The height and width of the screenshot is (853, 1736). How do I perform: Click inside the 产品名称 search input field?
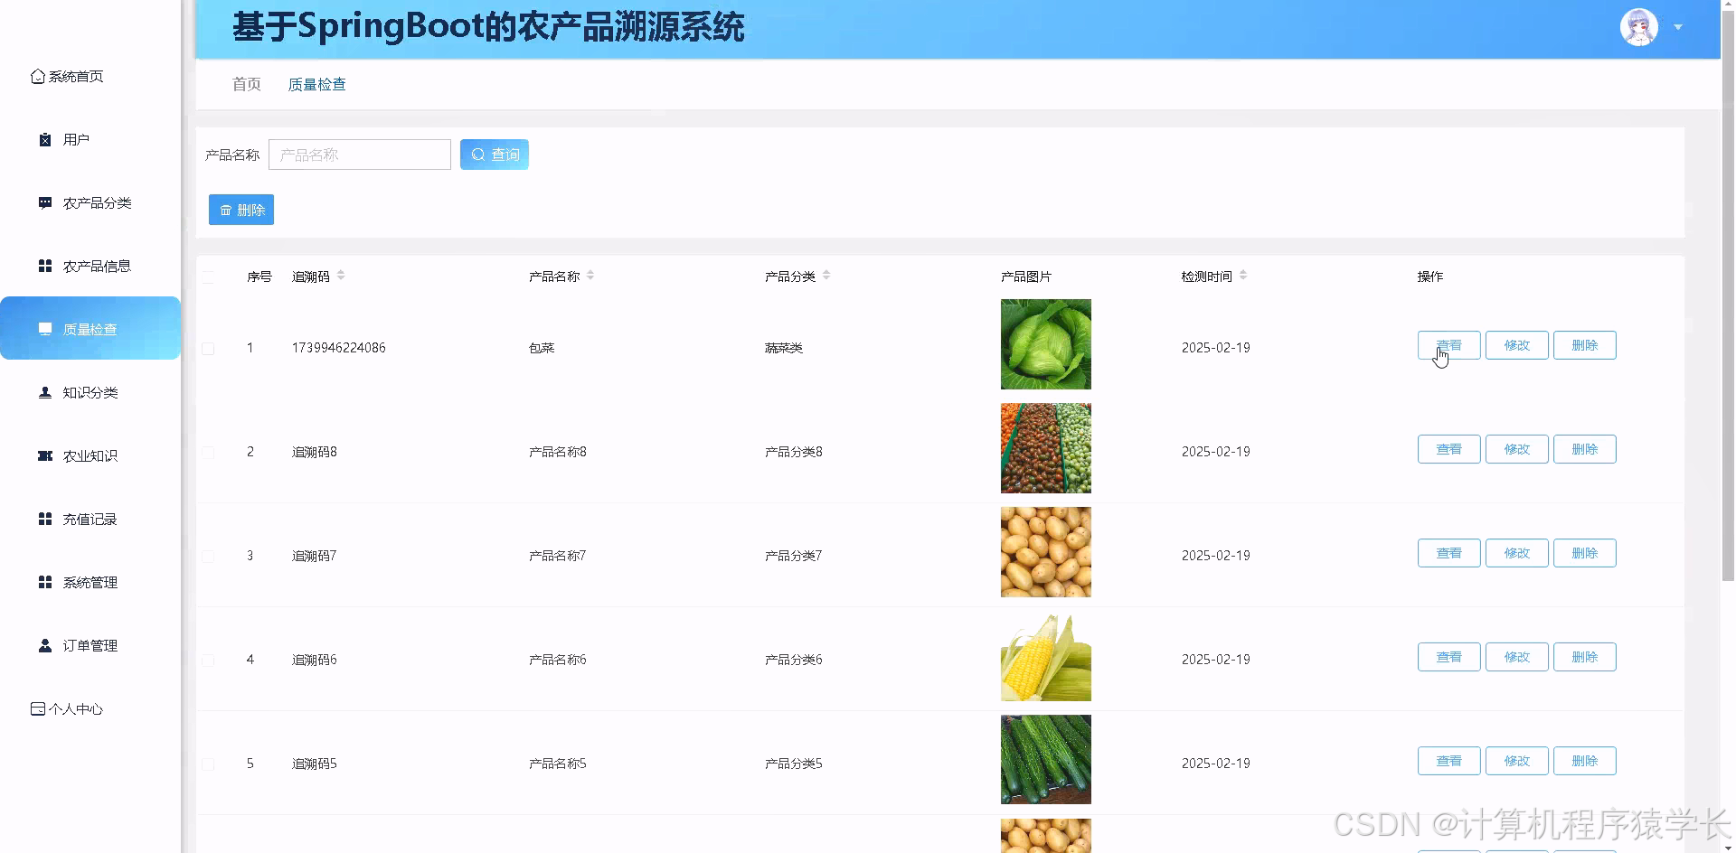coord(359,154)
